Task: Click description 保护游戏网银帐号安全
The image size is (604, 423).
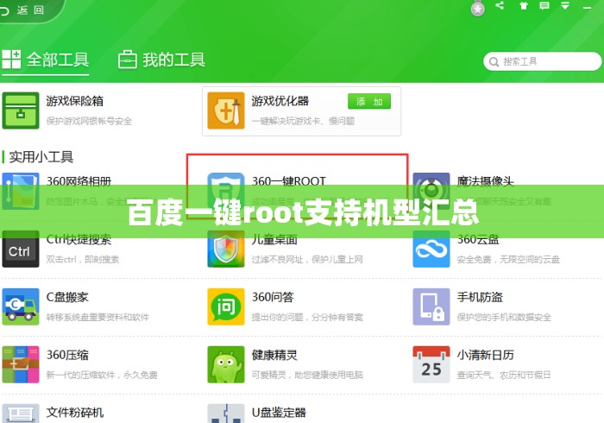Action: tap(89, 122)
